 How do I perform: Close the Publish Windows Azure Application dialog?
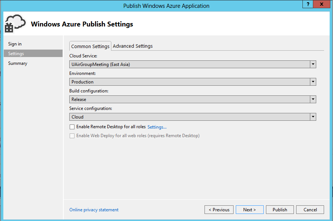pos(321,4)
